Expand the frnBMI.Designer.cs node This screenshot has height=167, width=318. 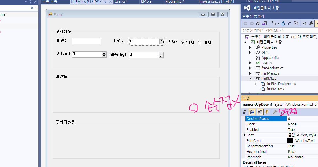pyautogui.click(x=255, y=84)
